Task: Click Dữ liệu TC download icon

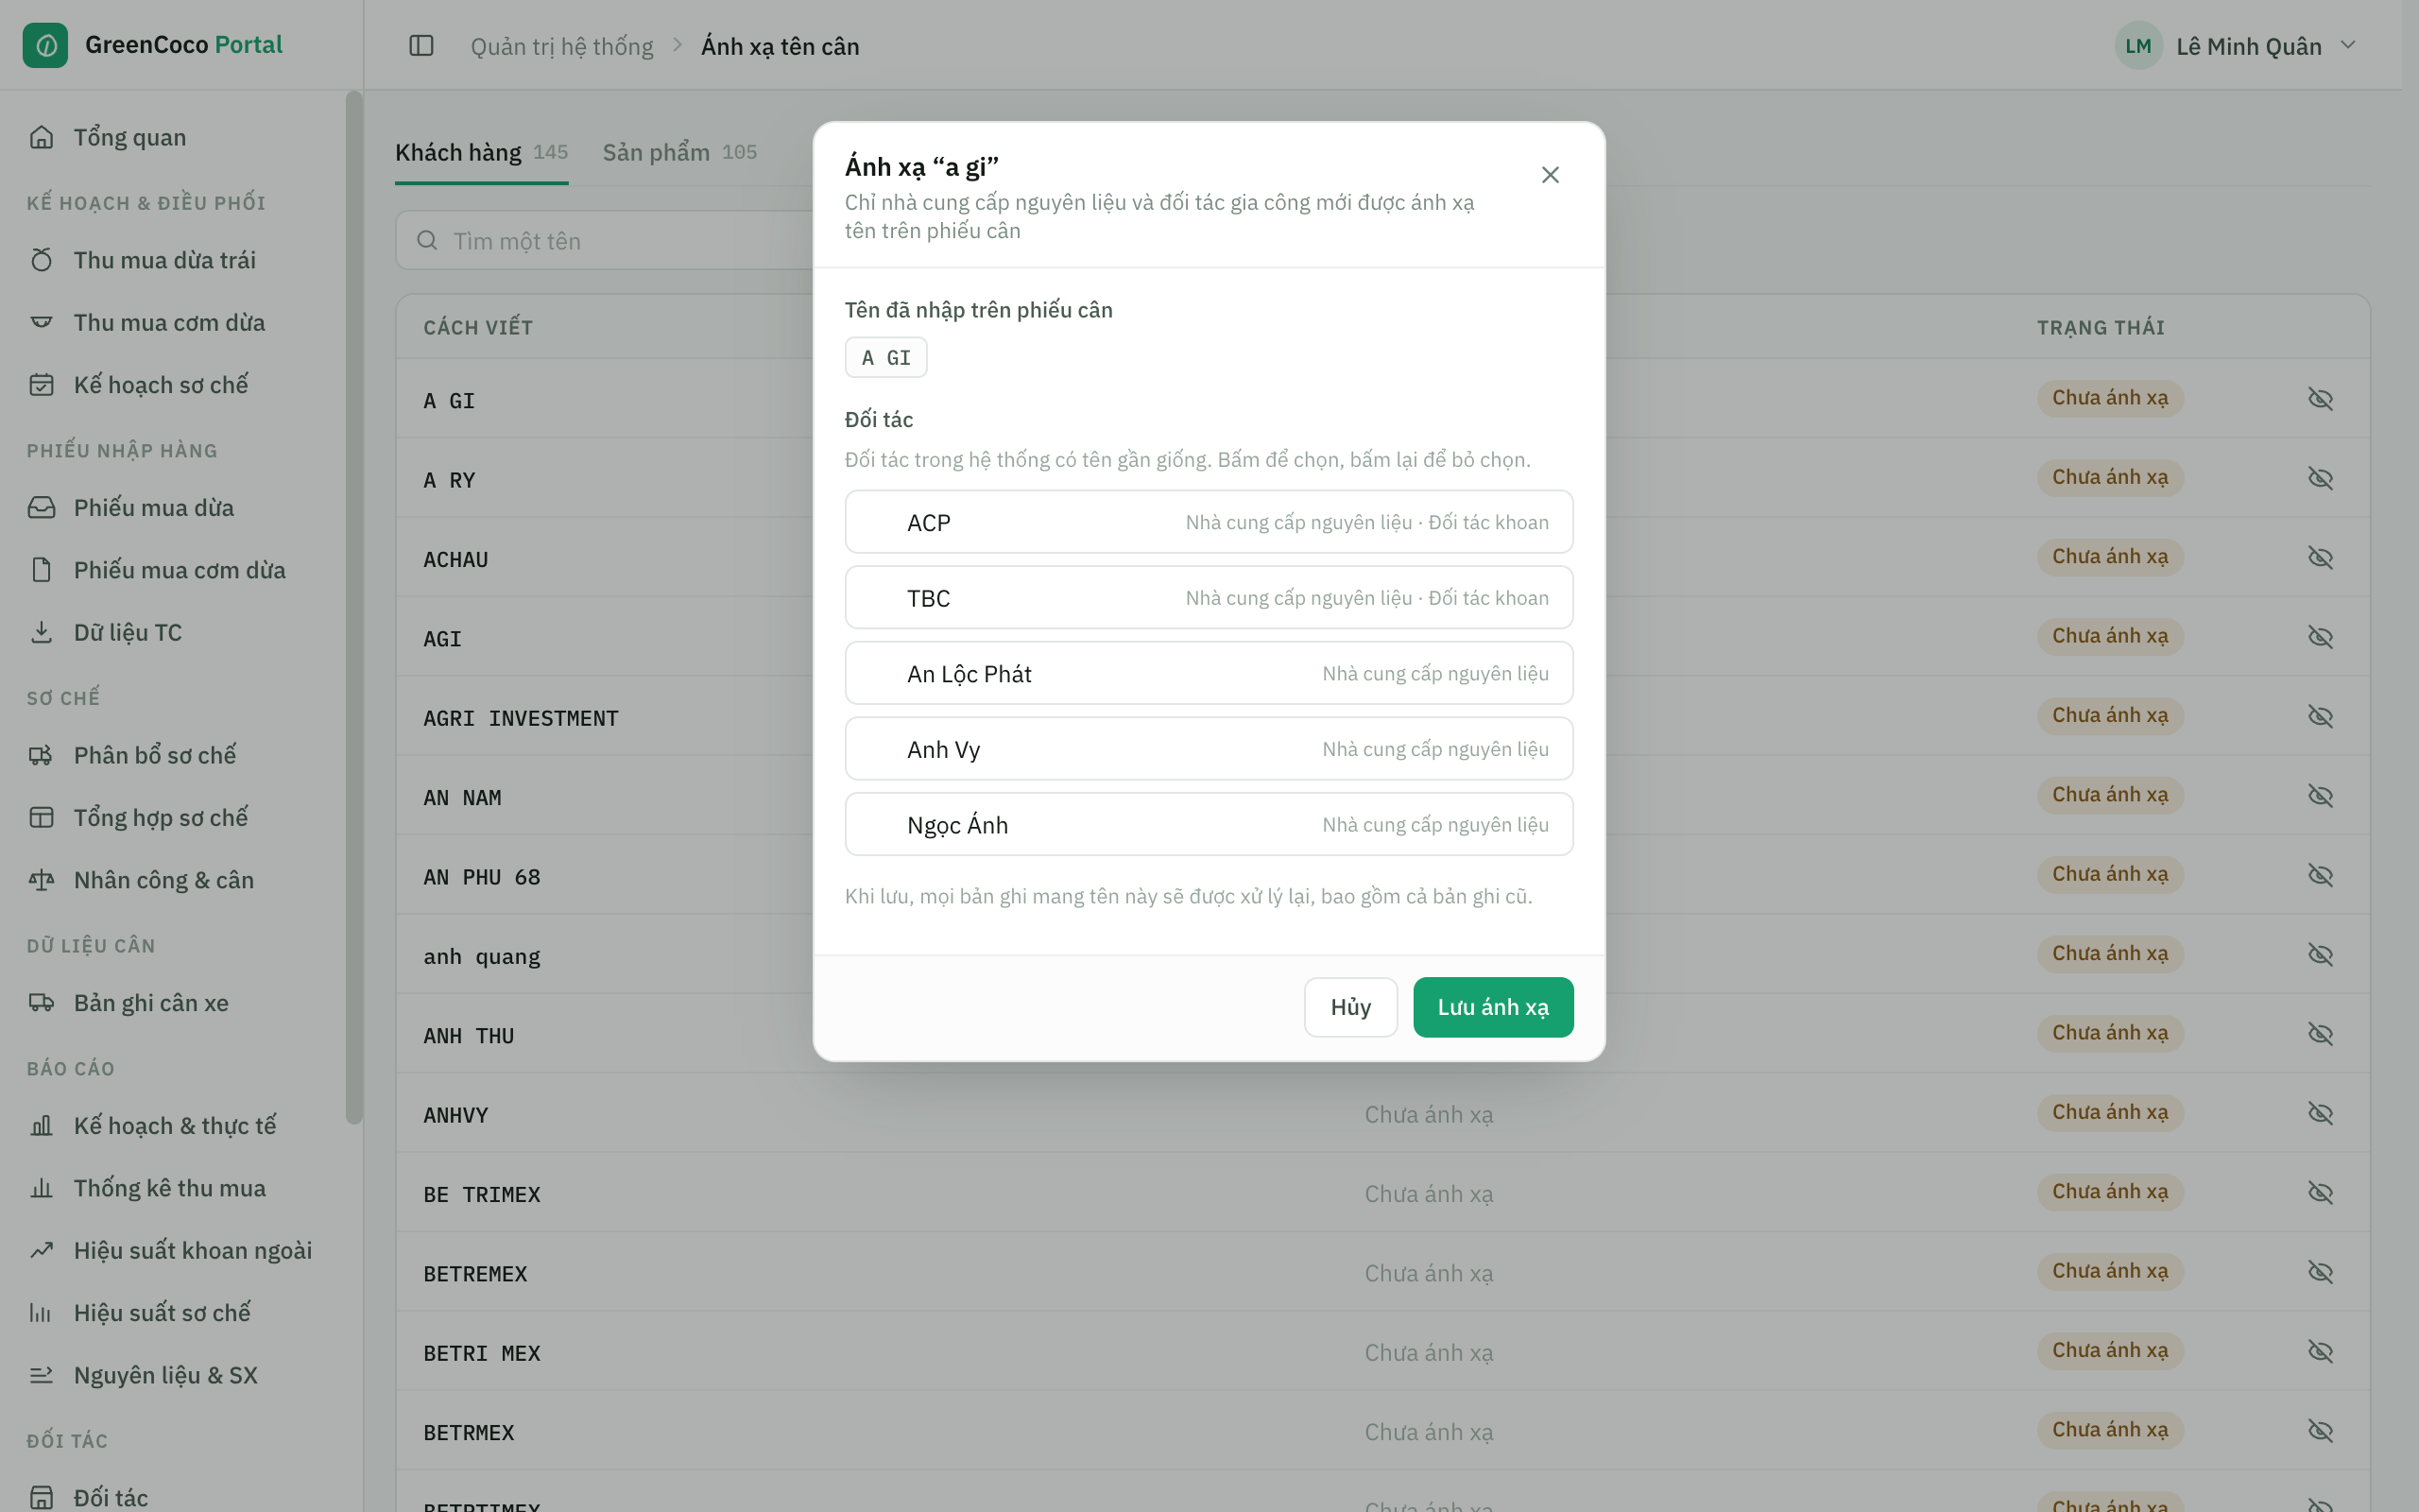Action: (41, 632)
